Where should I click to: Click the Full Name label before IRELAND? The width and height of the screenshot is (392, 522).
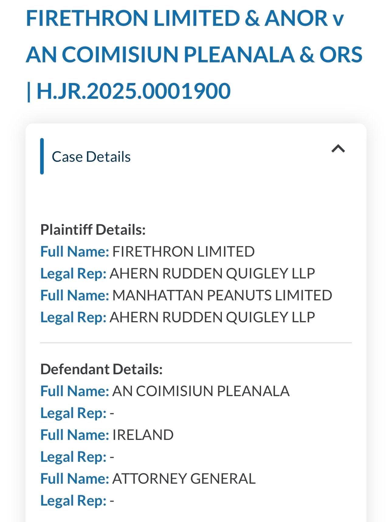tap(74, 435)
